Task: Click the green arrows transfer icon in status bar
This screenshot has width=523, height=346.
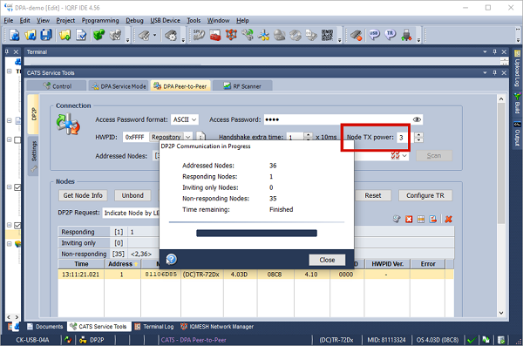Action: click(x=486, y=340)
